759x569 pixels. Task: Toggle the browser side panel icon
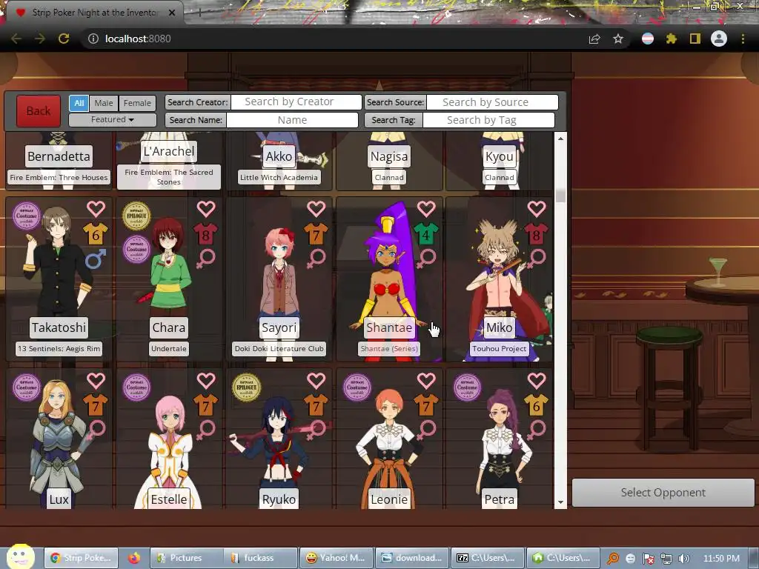tap(695, 39)
